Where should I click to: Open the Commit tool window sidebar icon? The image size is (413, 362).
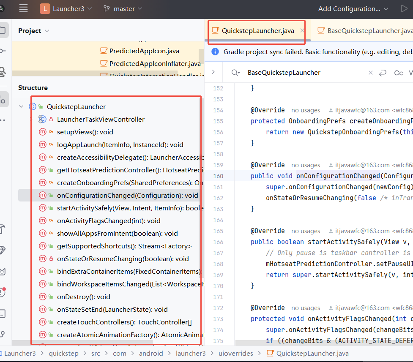click(3, 51)
